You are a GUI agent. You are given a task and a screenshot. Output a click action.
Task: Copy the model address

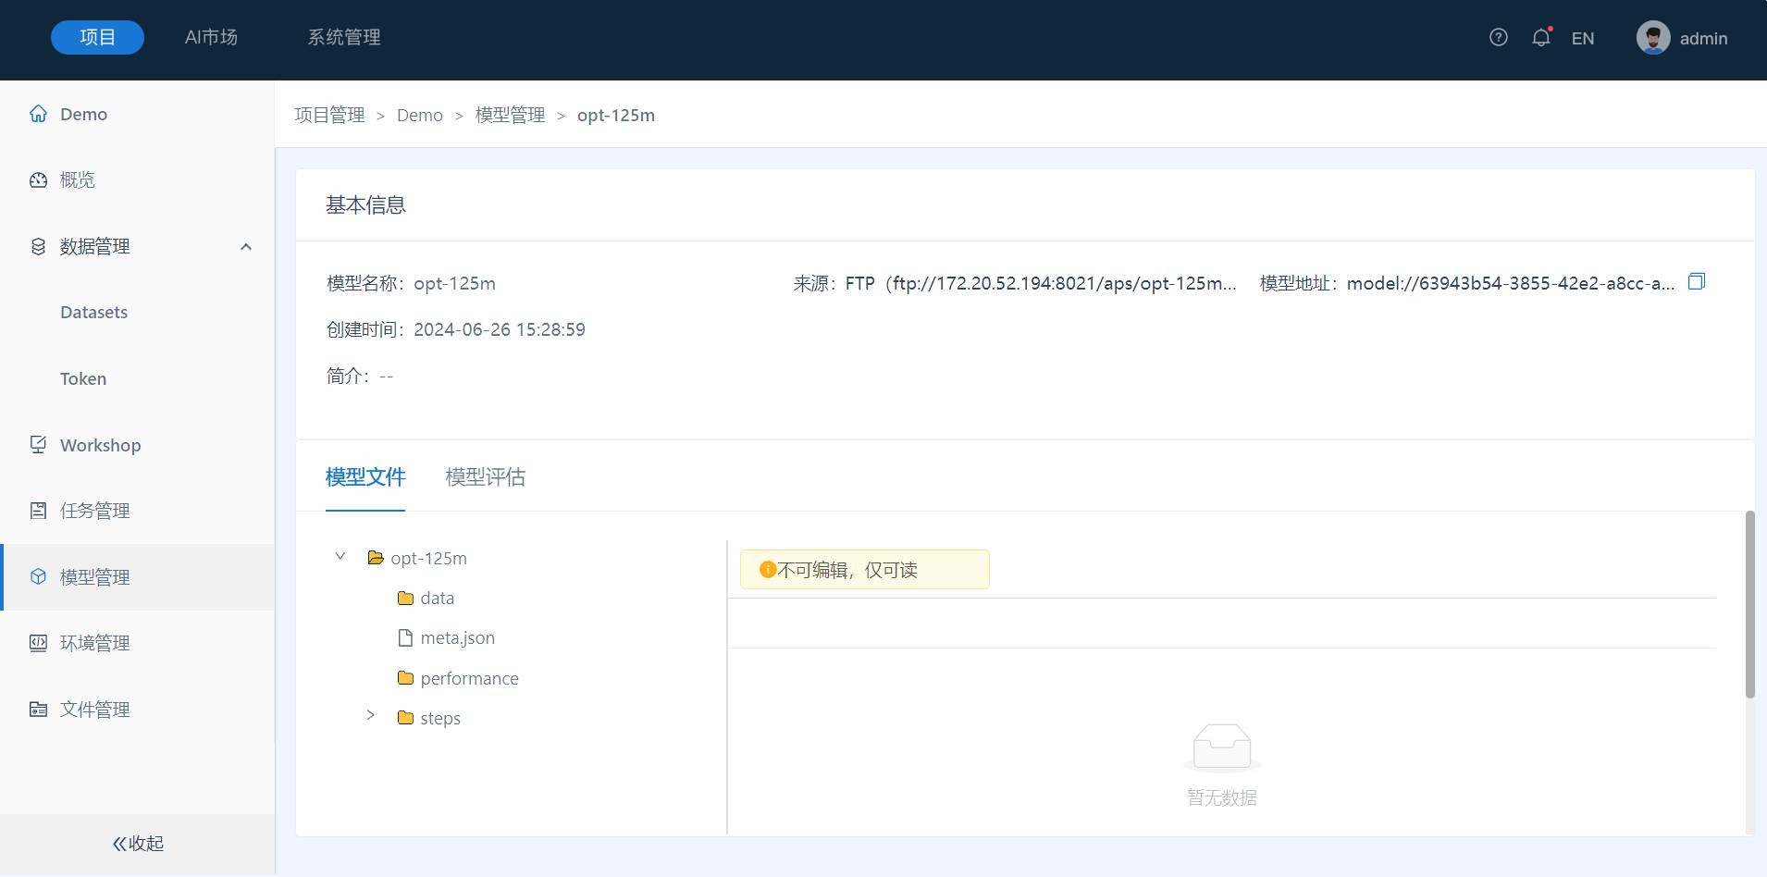click(1696, 281)
